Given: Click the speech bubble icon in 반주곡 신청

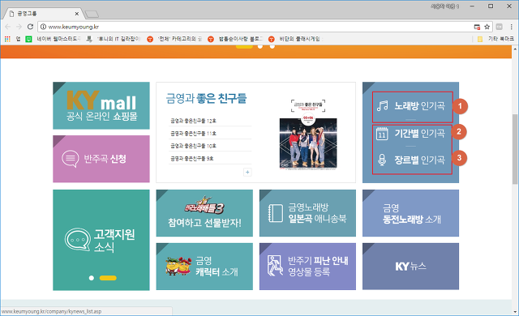Looking at the screenshot, I should [x=71, y=159].
